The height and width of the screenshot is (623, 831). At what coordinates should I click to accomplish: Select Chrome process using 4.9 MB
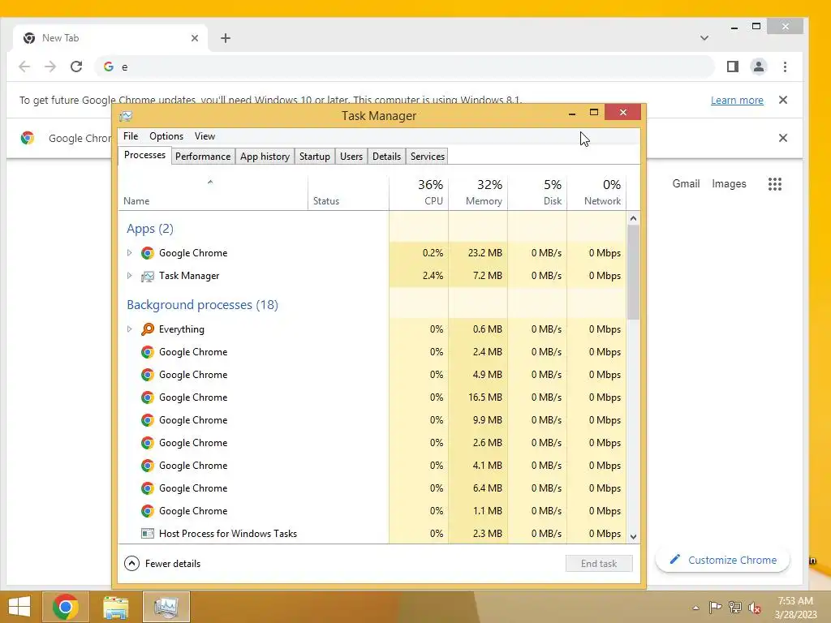pos(372,375)
